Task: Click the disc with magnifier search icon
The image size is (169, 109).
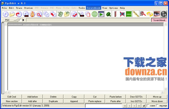Action: tap(39, 14)
